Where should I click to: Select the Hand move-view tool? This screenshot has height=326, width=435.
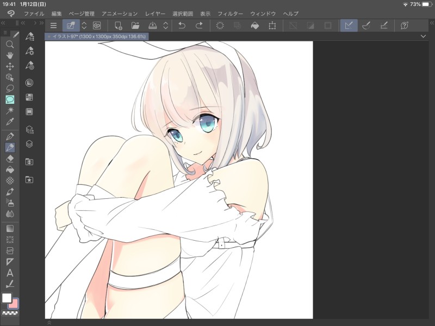click(x=10, y=55)
